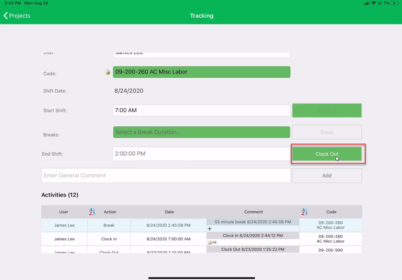Click the Enter General Comment field
Viewport: 402px width, 280px height.
pyautogui.click(x=166, y=176)
